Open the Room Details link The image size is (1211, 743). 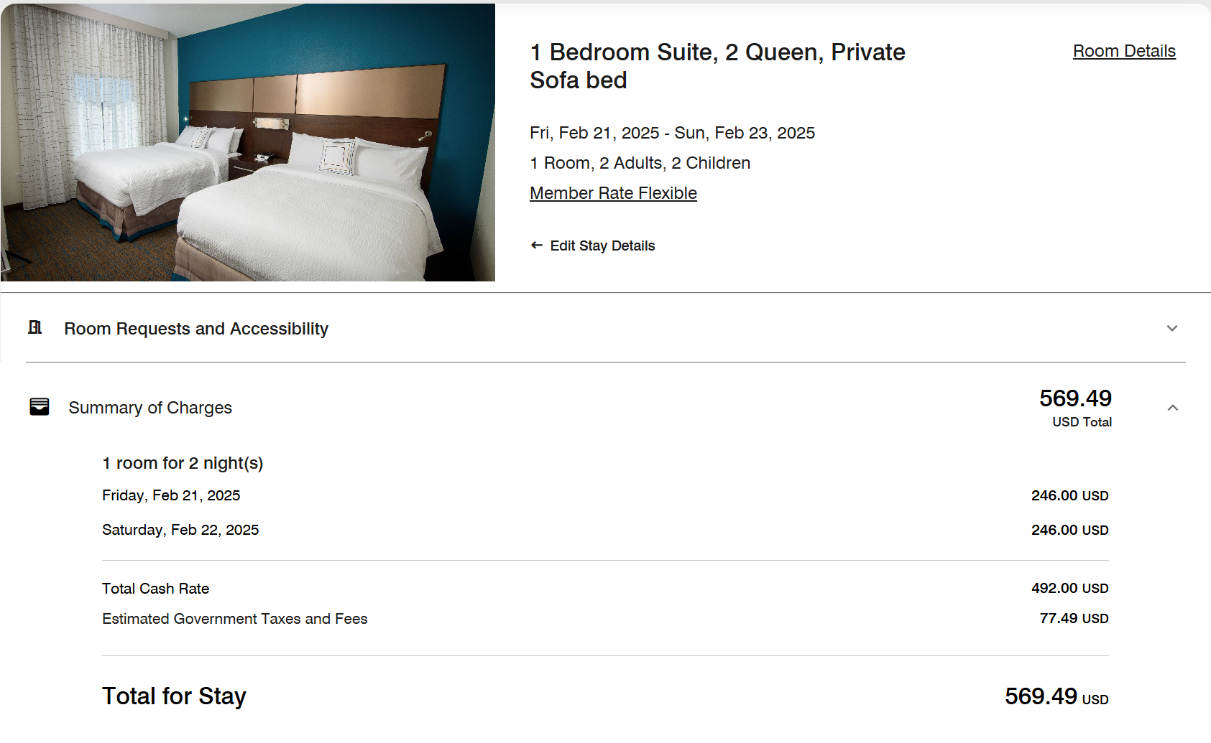[1124, 51]
